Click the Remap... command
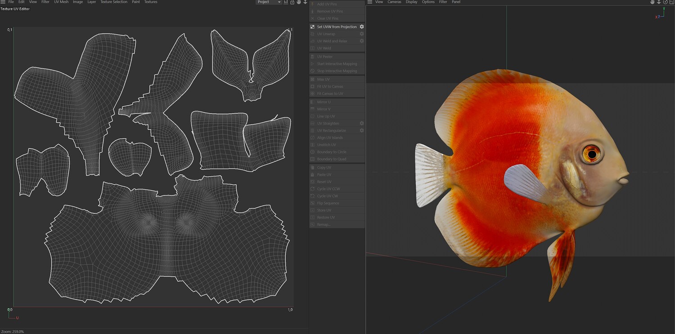This screenshot has width=675, height=334. [x=337, y=224]
